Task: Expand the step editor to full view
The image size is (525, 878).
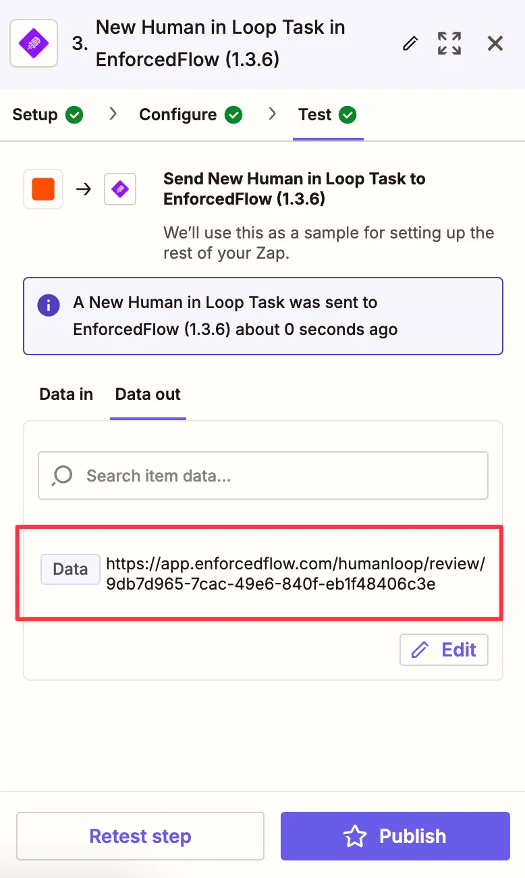Action: point(449,44)
